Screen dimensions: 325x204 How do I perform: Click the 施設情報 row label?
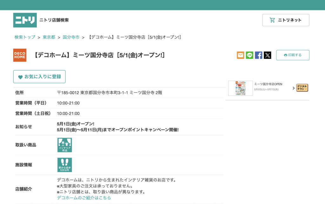pyautogui.click(x=23, y=165)
